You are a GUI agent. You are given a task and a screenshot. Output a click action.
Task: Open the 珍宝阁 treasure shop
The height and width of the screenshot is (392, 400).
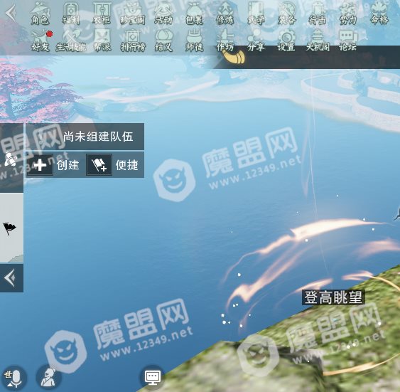point(133,14)
